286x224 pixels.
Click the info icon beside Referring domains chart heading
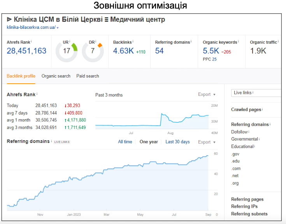coord(51,141)
